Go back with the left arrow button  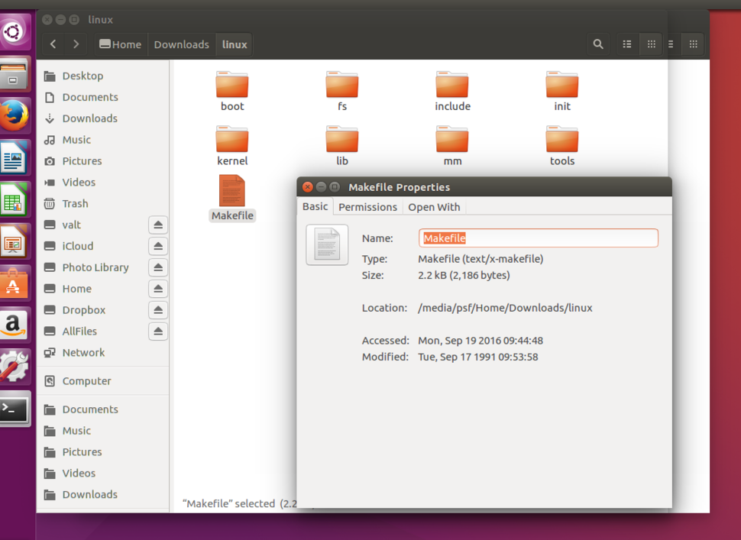click(53, 44)
